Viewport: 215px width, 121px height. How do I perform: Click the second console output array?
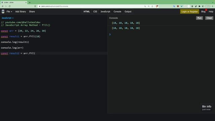[126, 28]
